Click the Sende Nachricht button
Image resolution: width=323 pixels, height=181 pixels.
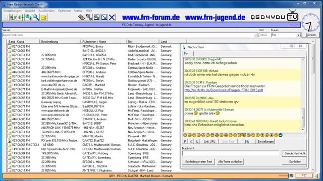coord(295,153)
